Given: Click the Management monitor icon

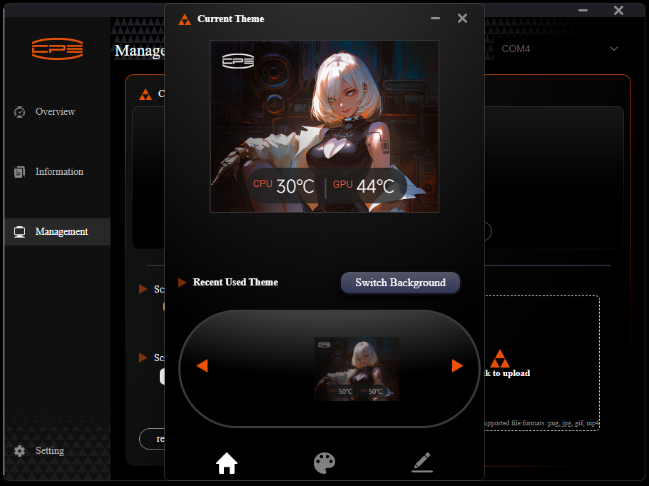Looking at the screenshot, I should 19,232.
